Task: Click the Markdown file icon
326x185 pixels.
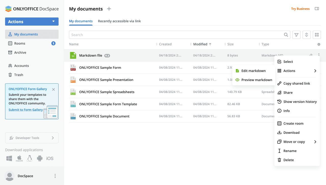Action: (x=73, y=55)
